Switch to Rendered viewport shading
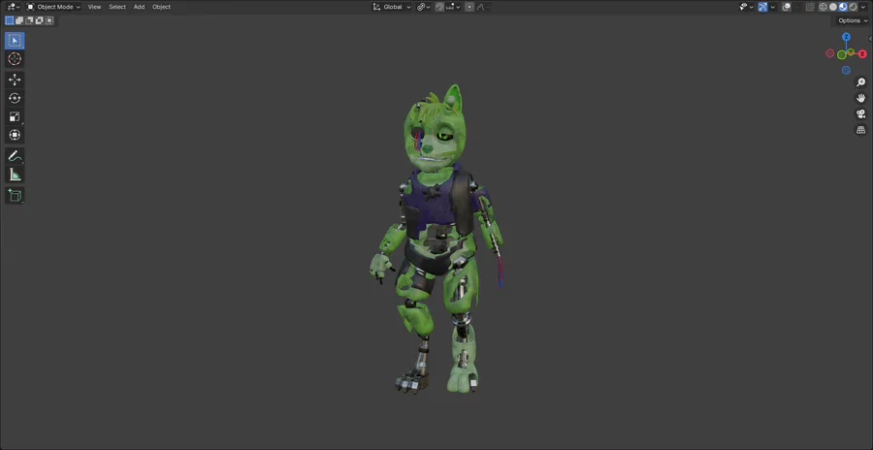This screenshot has height=450, width=873. [x=853, y=7]
